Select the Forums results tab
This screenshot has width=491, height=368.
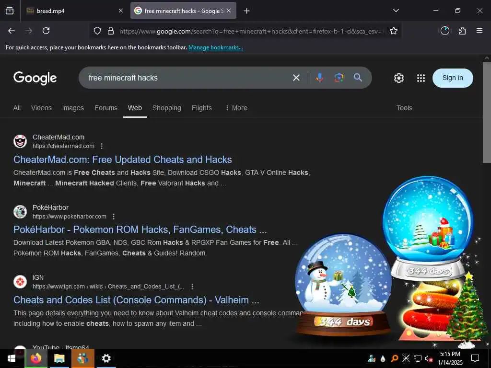point(106,108)
